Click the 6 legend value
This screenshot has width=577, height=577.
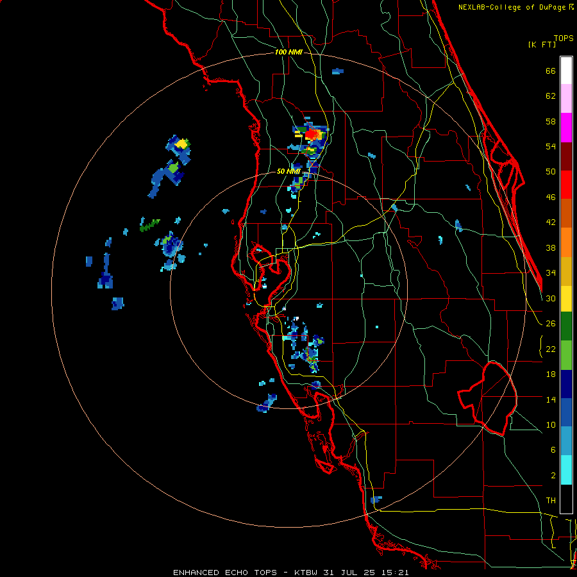point(553,450)
